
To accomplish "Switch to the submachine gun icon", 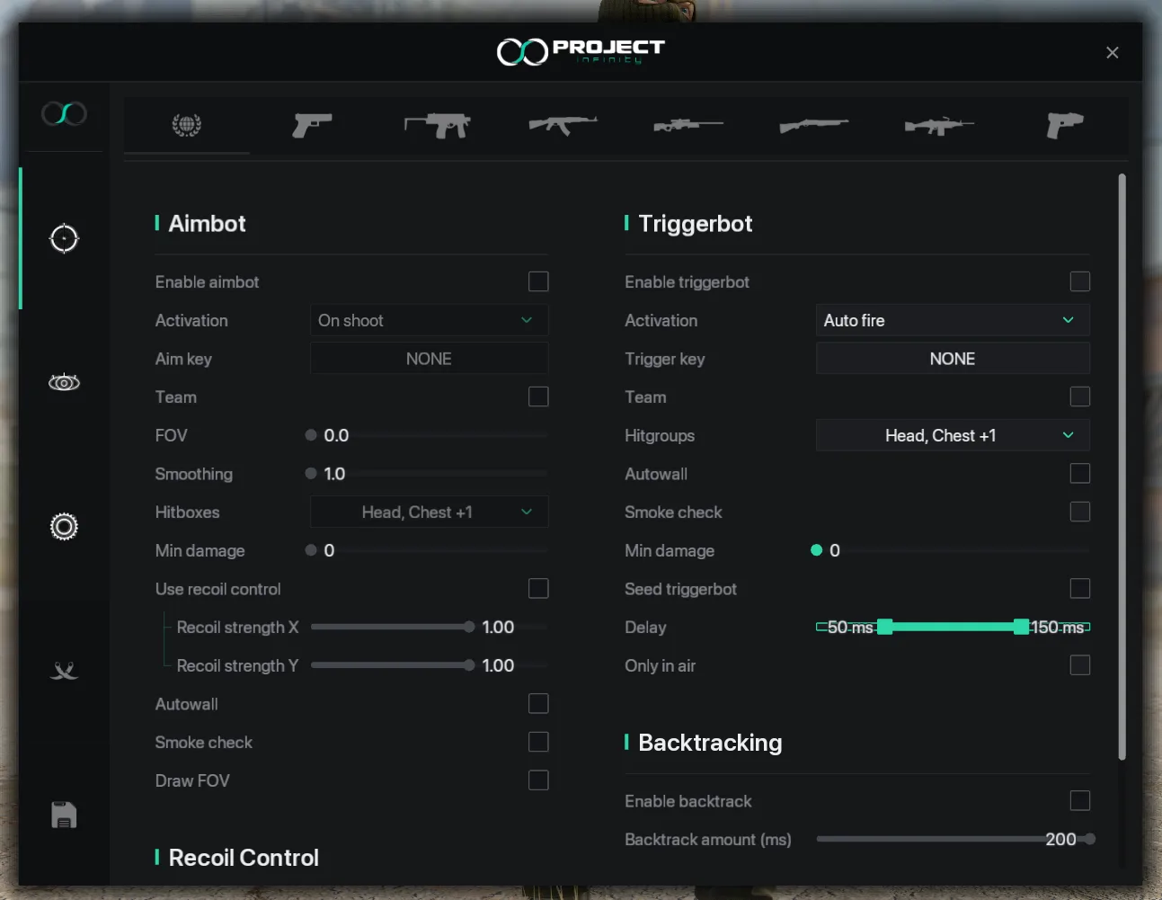I will click(x=438, y=125).
